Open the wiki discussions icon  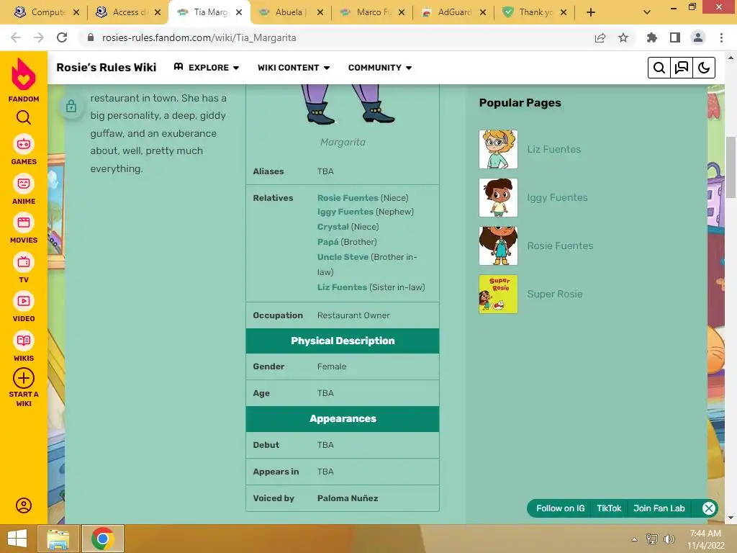coord(682,68)
